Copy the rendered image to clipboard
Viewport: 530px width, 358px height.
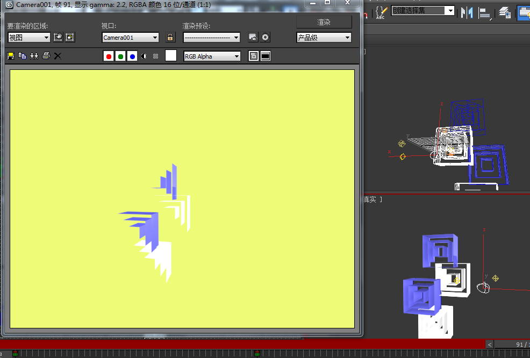pos(22,56)
